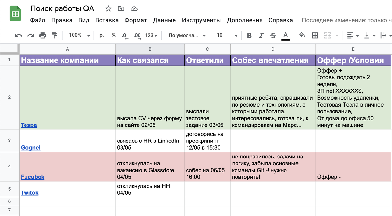Select cell выслали тестовое задание 03/05
This screenshot has width=392, height=216.
click(x=207, y=98)
